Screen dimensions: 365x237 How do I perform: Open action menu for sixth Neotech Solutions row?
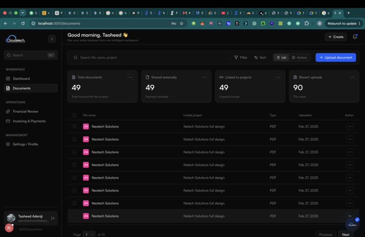[350, 191]
